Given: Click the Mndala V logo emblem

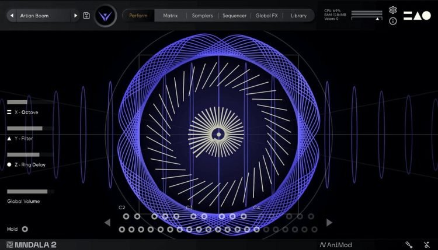Looking at the screenshot, I should (106, 16).
